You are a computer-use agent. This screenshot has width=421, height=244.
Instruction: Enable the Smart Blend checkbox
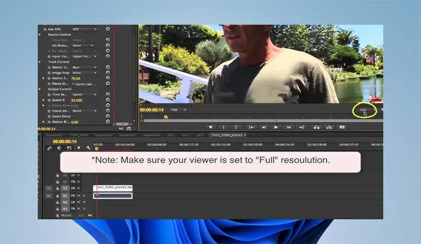point(73,116)
